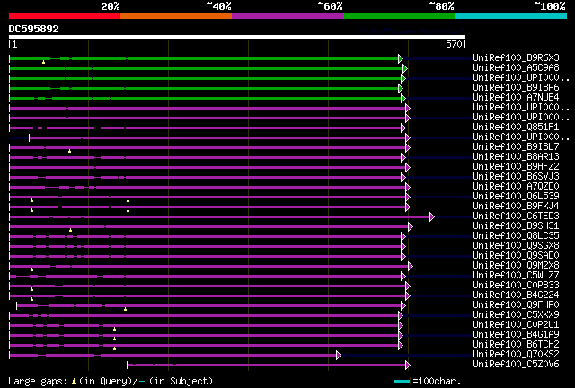
Task: Open hit UniRef100_B9IBP6
Action: (516, 87)
